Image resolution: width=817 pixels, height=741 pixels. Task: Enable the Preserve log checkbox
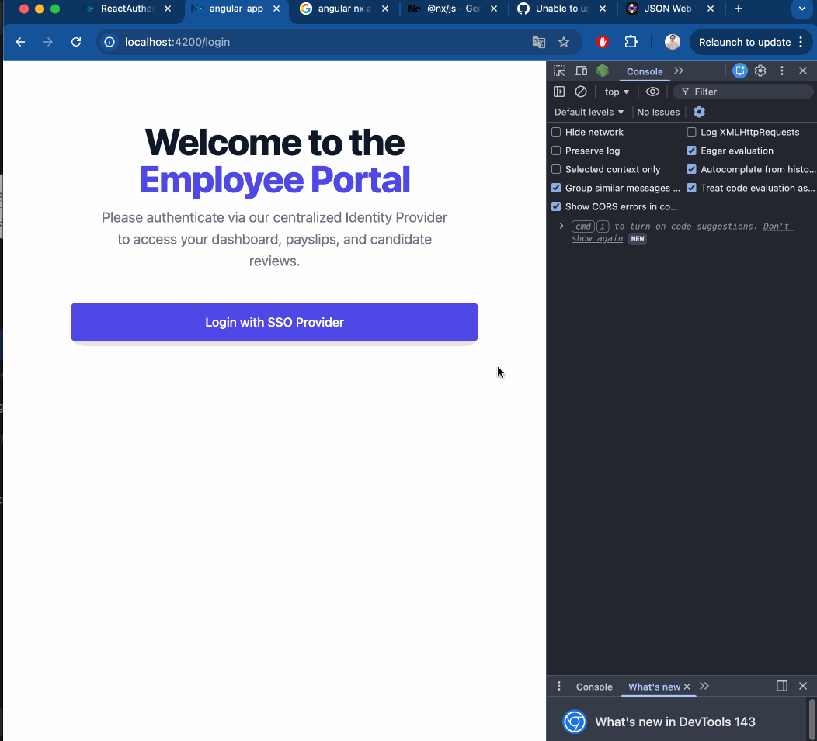click(556, 151)
